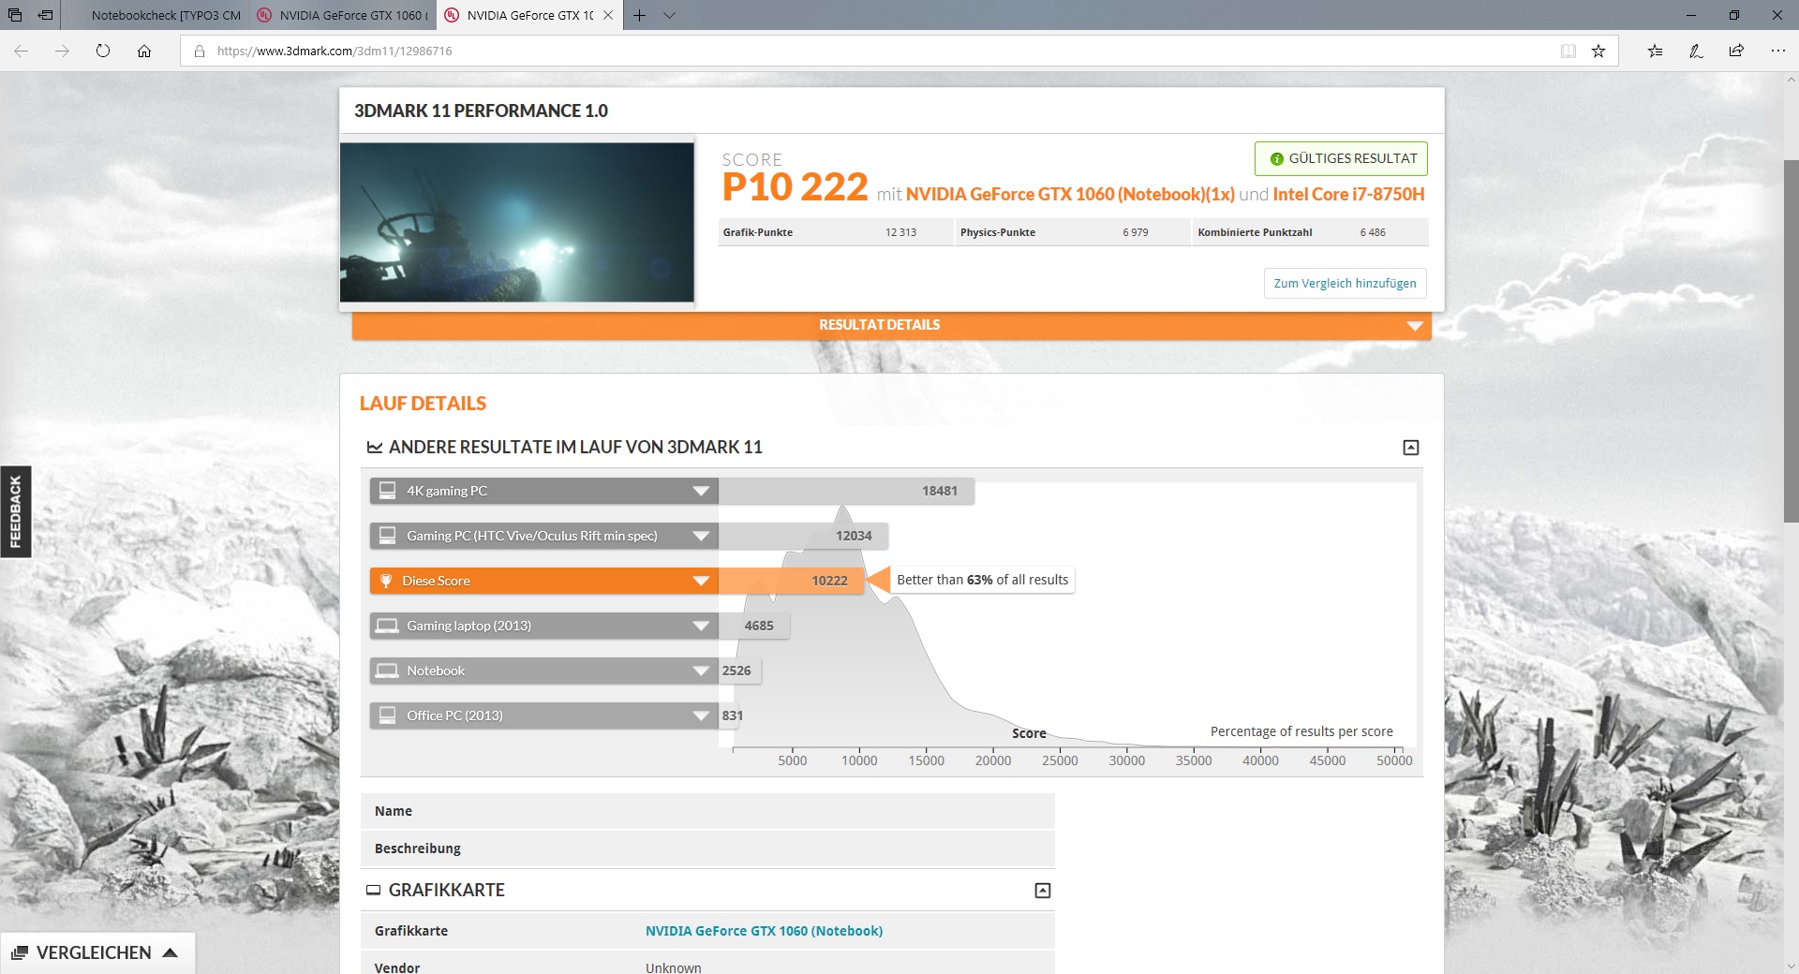The height and width of the screenshot is (974, 1799).
Task: Click the Gaming laptop (2013) laptop icon
Action: [x=387, y=626]
